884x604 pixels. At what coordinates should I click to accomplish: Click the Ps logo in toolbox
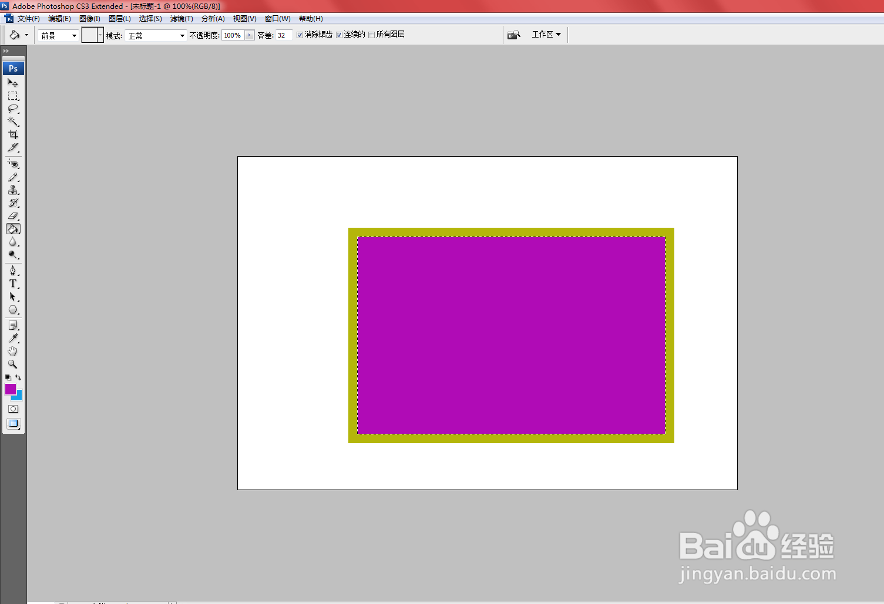click(13, 68)
